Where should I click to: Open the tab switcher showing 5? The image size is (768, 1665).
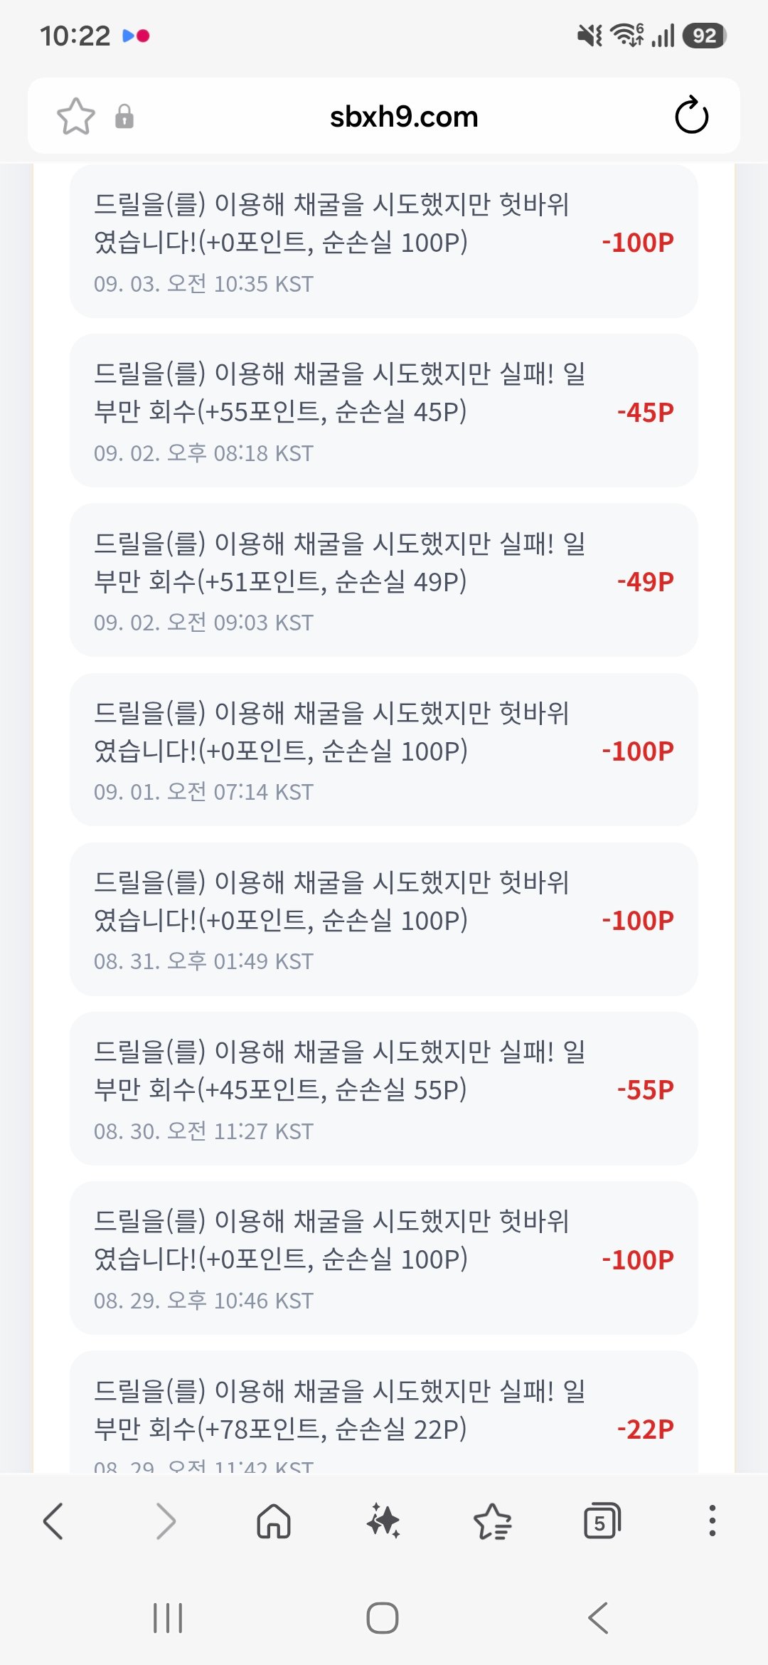coord(602,1521)
